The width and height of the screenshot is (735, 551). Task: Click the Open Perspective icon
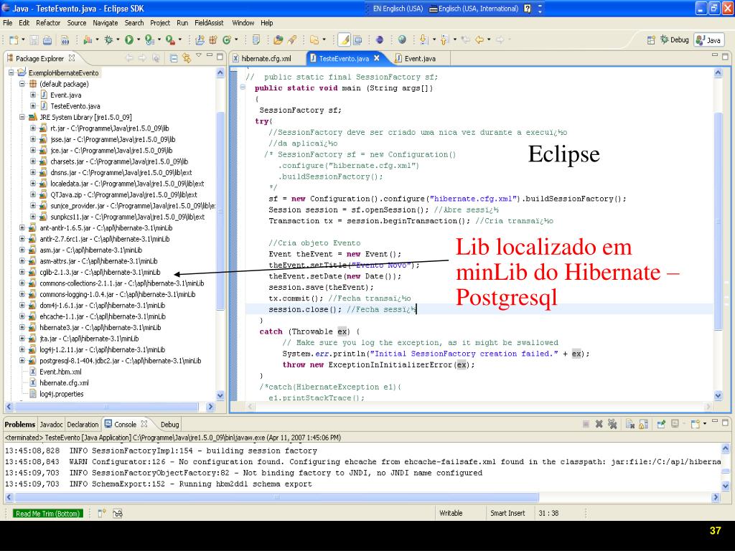tap(651, 40)
